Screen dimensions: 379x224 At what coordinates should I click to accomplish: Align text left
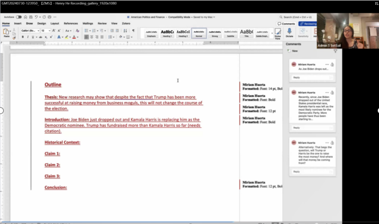click(x=86, y=37)
